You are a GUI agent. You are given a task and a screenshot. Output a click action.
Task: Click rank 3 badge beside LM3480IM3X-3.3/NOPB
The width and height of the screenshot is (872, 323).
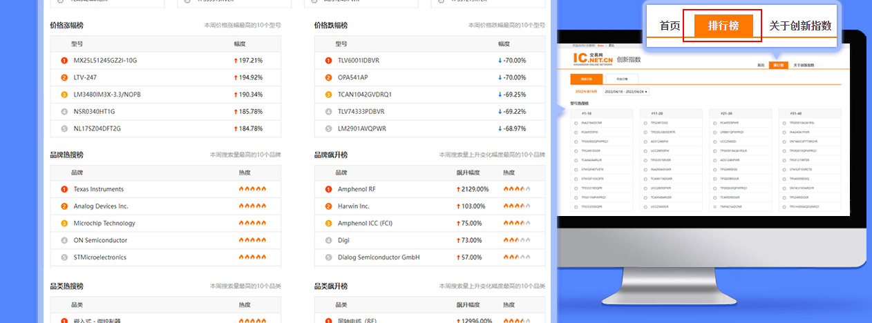click(64, 95)
